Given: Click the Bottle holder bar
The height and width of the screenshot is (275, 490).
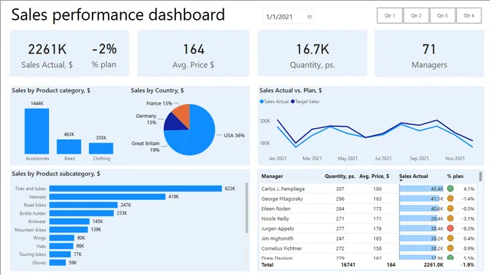Looking at the screenshot, I should [x=82, y=213].
